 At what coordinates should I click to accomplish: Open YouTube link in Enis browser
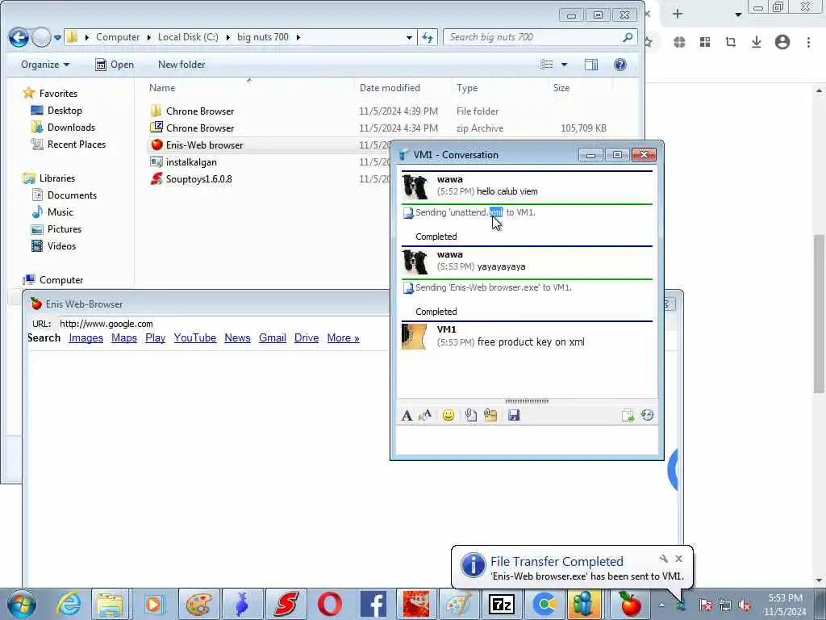pyautogui.click(x=195, y=338)
